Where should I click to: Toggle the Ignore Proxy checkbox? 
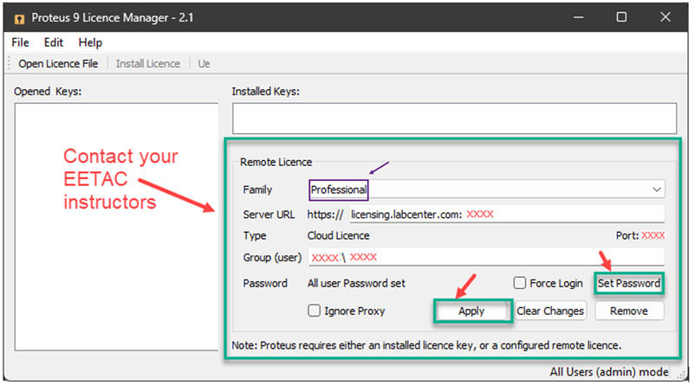pyautogui.click(x=315, y=311)
